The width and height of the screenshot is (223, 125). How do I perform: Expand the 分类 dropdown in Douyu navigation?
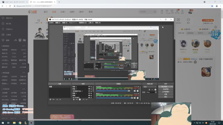(x=63, y=12)
